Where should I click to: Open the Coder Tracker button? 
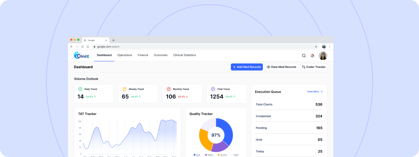pyautogui.click(x=314, y=67)
